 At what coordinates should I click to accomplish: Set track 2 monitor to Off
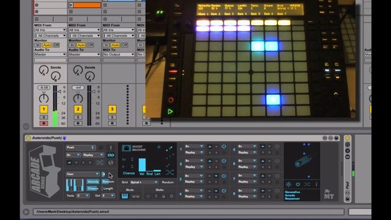[90, 45]
